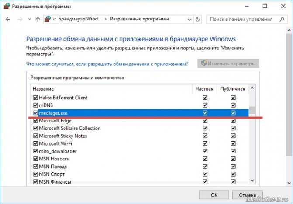Select the Microsoft Sticky Notes row text

[x=63, y=136]
